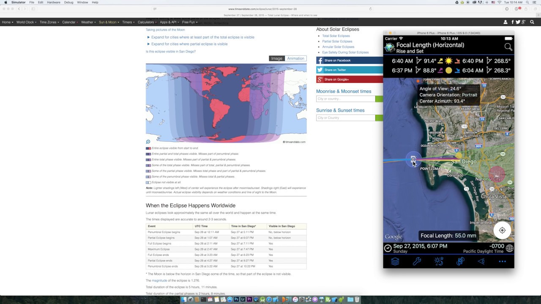541x304 pixels.
Task: Tap the camera pin on the map
Action: 413,159
